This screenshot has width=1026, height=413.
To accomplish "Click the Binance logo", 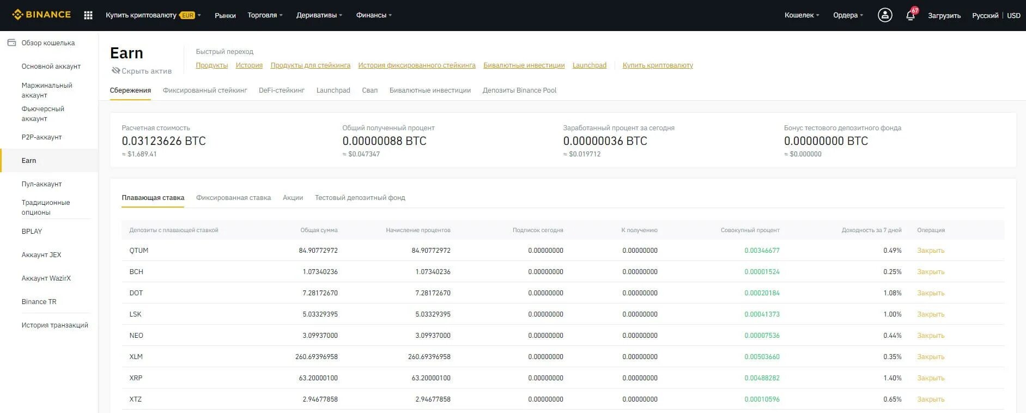I will [x=41, y=15].
